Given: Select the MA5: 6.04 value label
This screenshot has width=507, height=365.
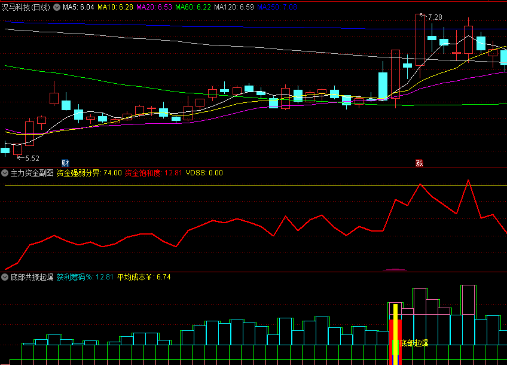Looking at the screenshot, I should point(78,7).
